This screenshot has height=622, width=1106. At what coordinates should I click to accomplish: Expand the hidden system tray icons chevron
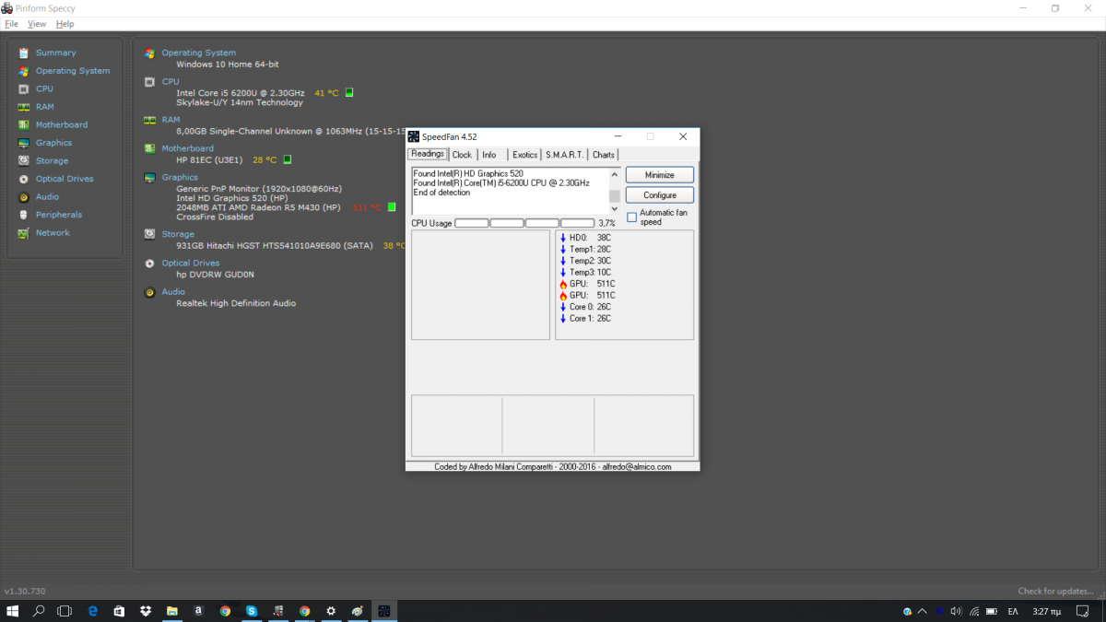[x=923, y=611]
